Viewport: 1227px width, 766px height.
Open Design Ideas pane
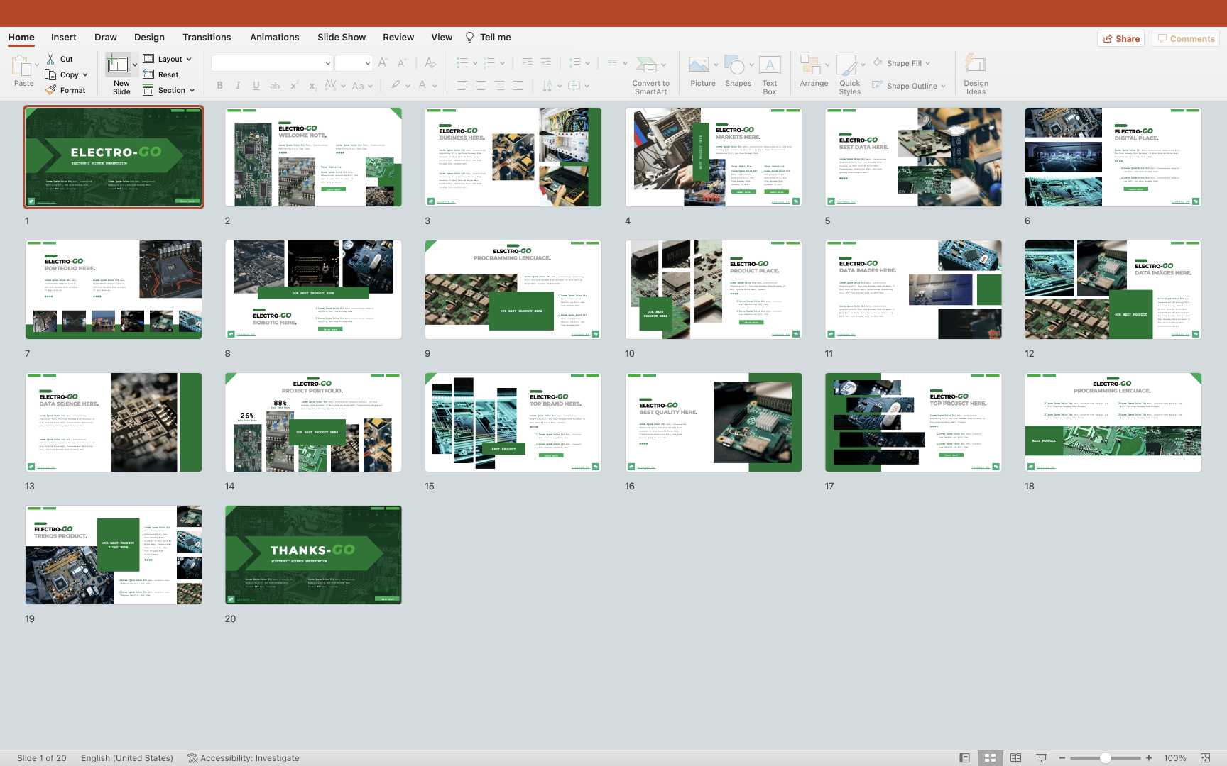(x=976, y=66)
